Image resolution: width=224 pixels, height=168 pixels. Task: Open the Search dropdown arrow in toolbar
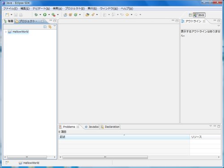point(97,15)
